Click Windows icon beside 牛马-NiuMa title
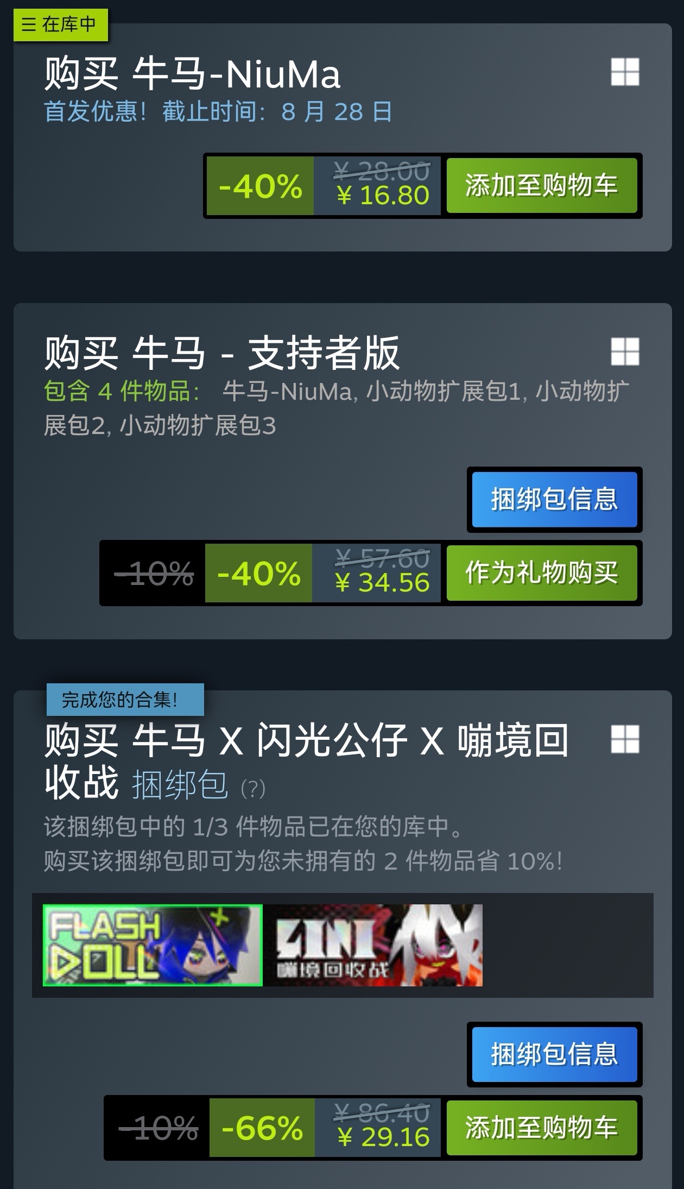Image resolution: width=684 pixels, height=1189 pixels. point(625,72)
